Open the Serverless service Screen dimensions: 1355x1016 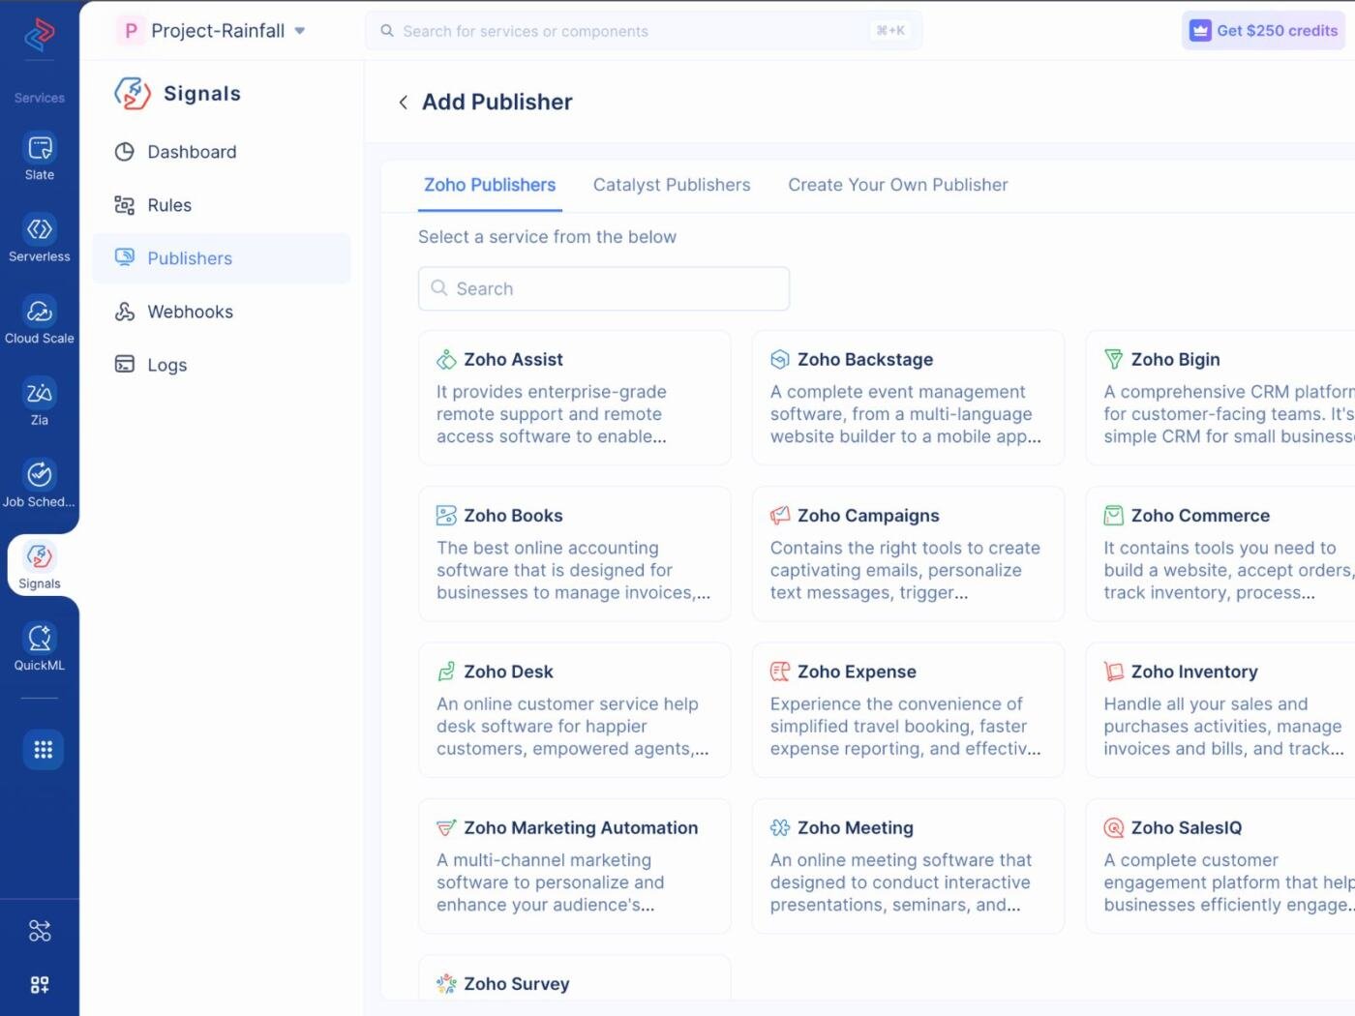tap(40, 238)
